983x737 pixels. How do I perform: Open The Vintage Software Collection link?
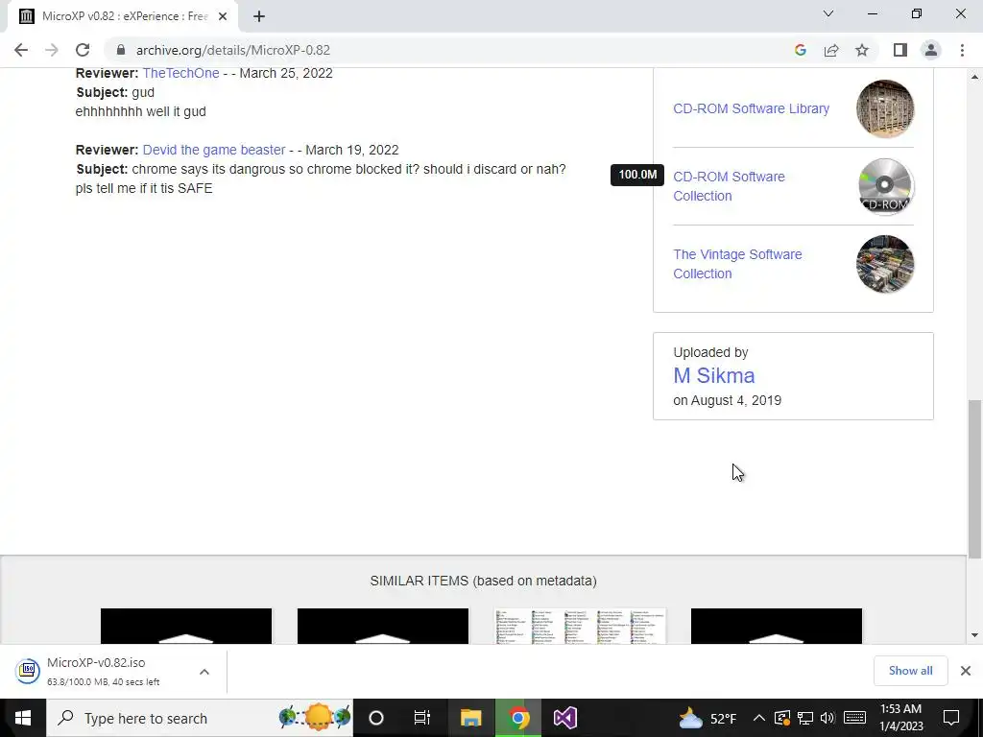pos(737,264)
